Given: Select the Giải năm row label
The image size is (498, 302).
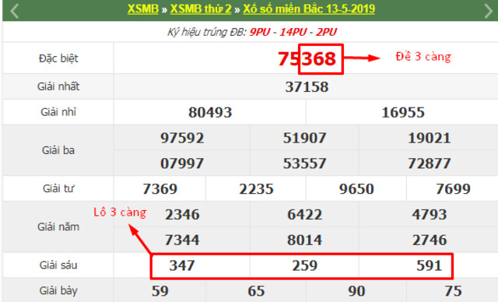Looking at the screenshot, I should pyautogui.click(x=58, y=226).
